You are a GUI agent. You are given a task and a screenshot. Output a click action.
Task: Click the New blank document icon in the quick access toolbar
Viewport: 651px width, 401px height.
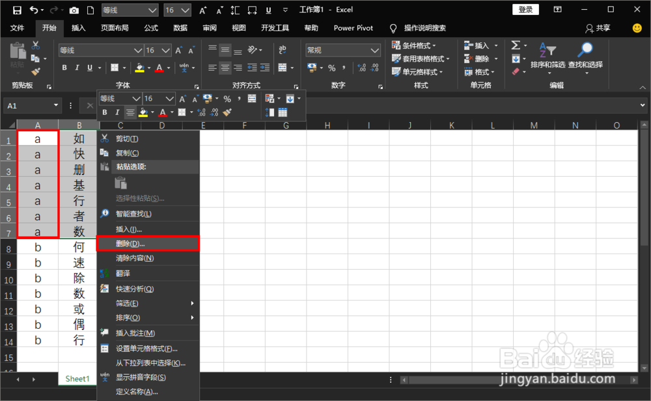pyautogui.click(x=90, y=10)
